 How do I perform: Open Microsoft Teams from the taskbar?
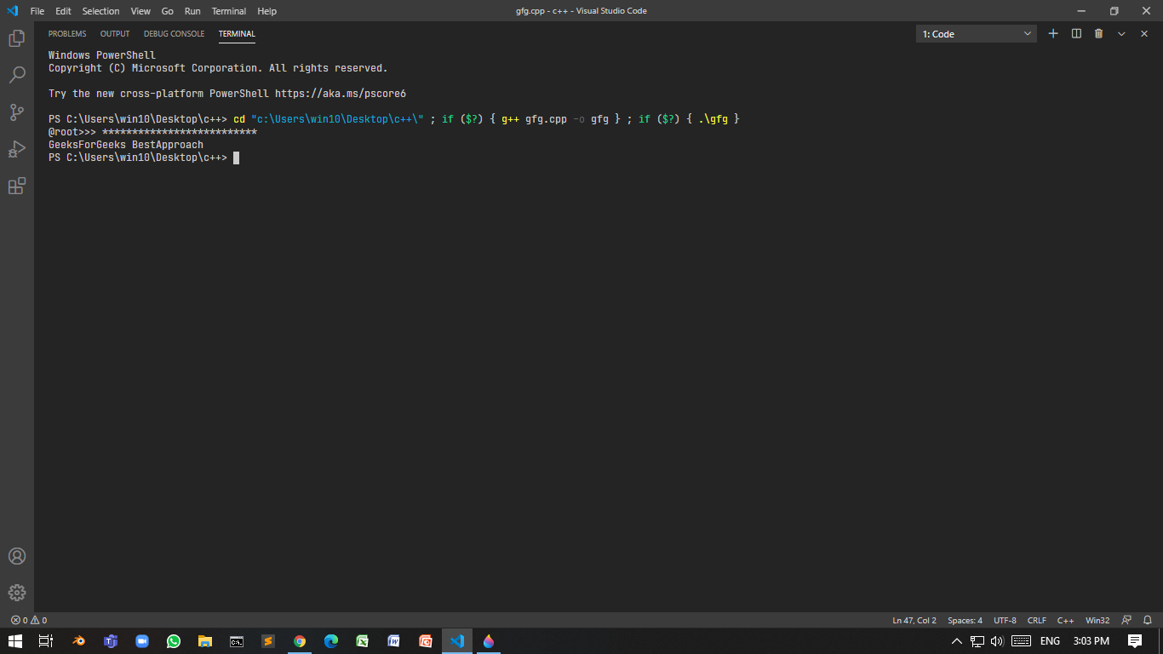111,641
